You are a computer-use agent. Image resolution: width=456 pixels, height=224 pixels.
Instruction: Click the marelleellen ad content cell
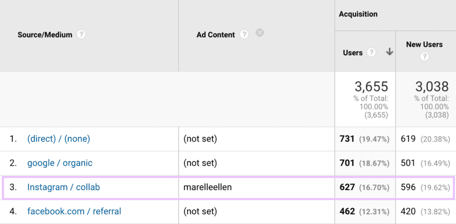208,187
